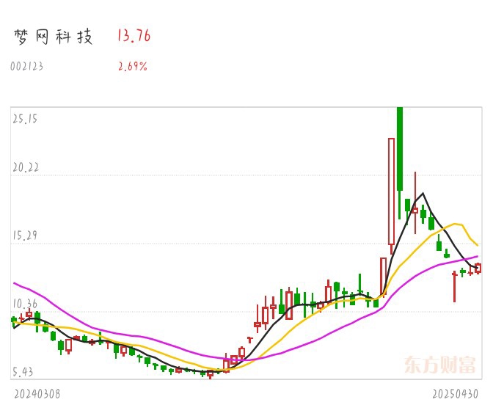
Task: Click the percent change 2.69%
Action: click(x=133, y=66)
